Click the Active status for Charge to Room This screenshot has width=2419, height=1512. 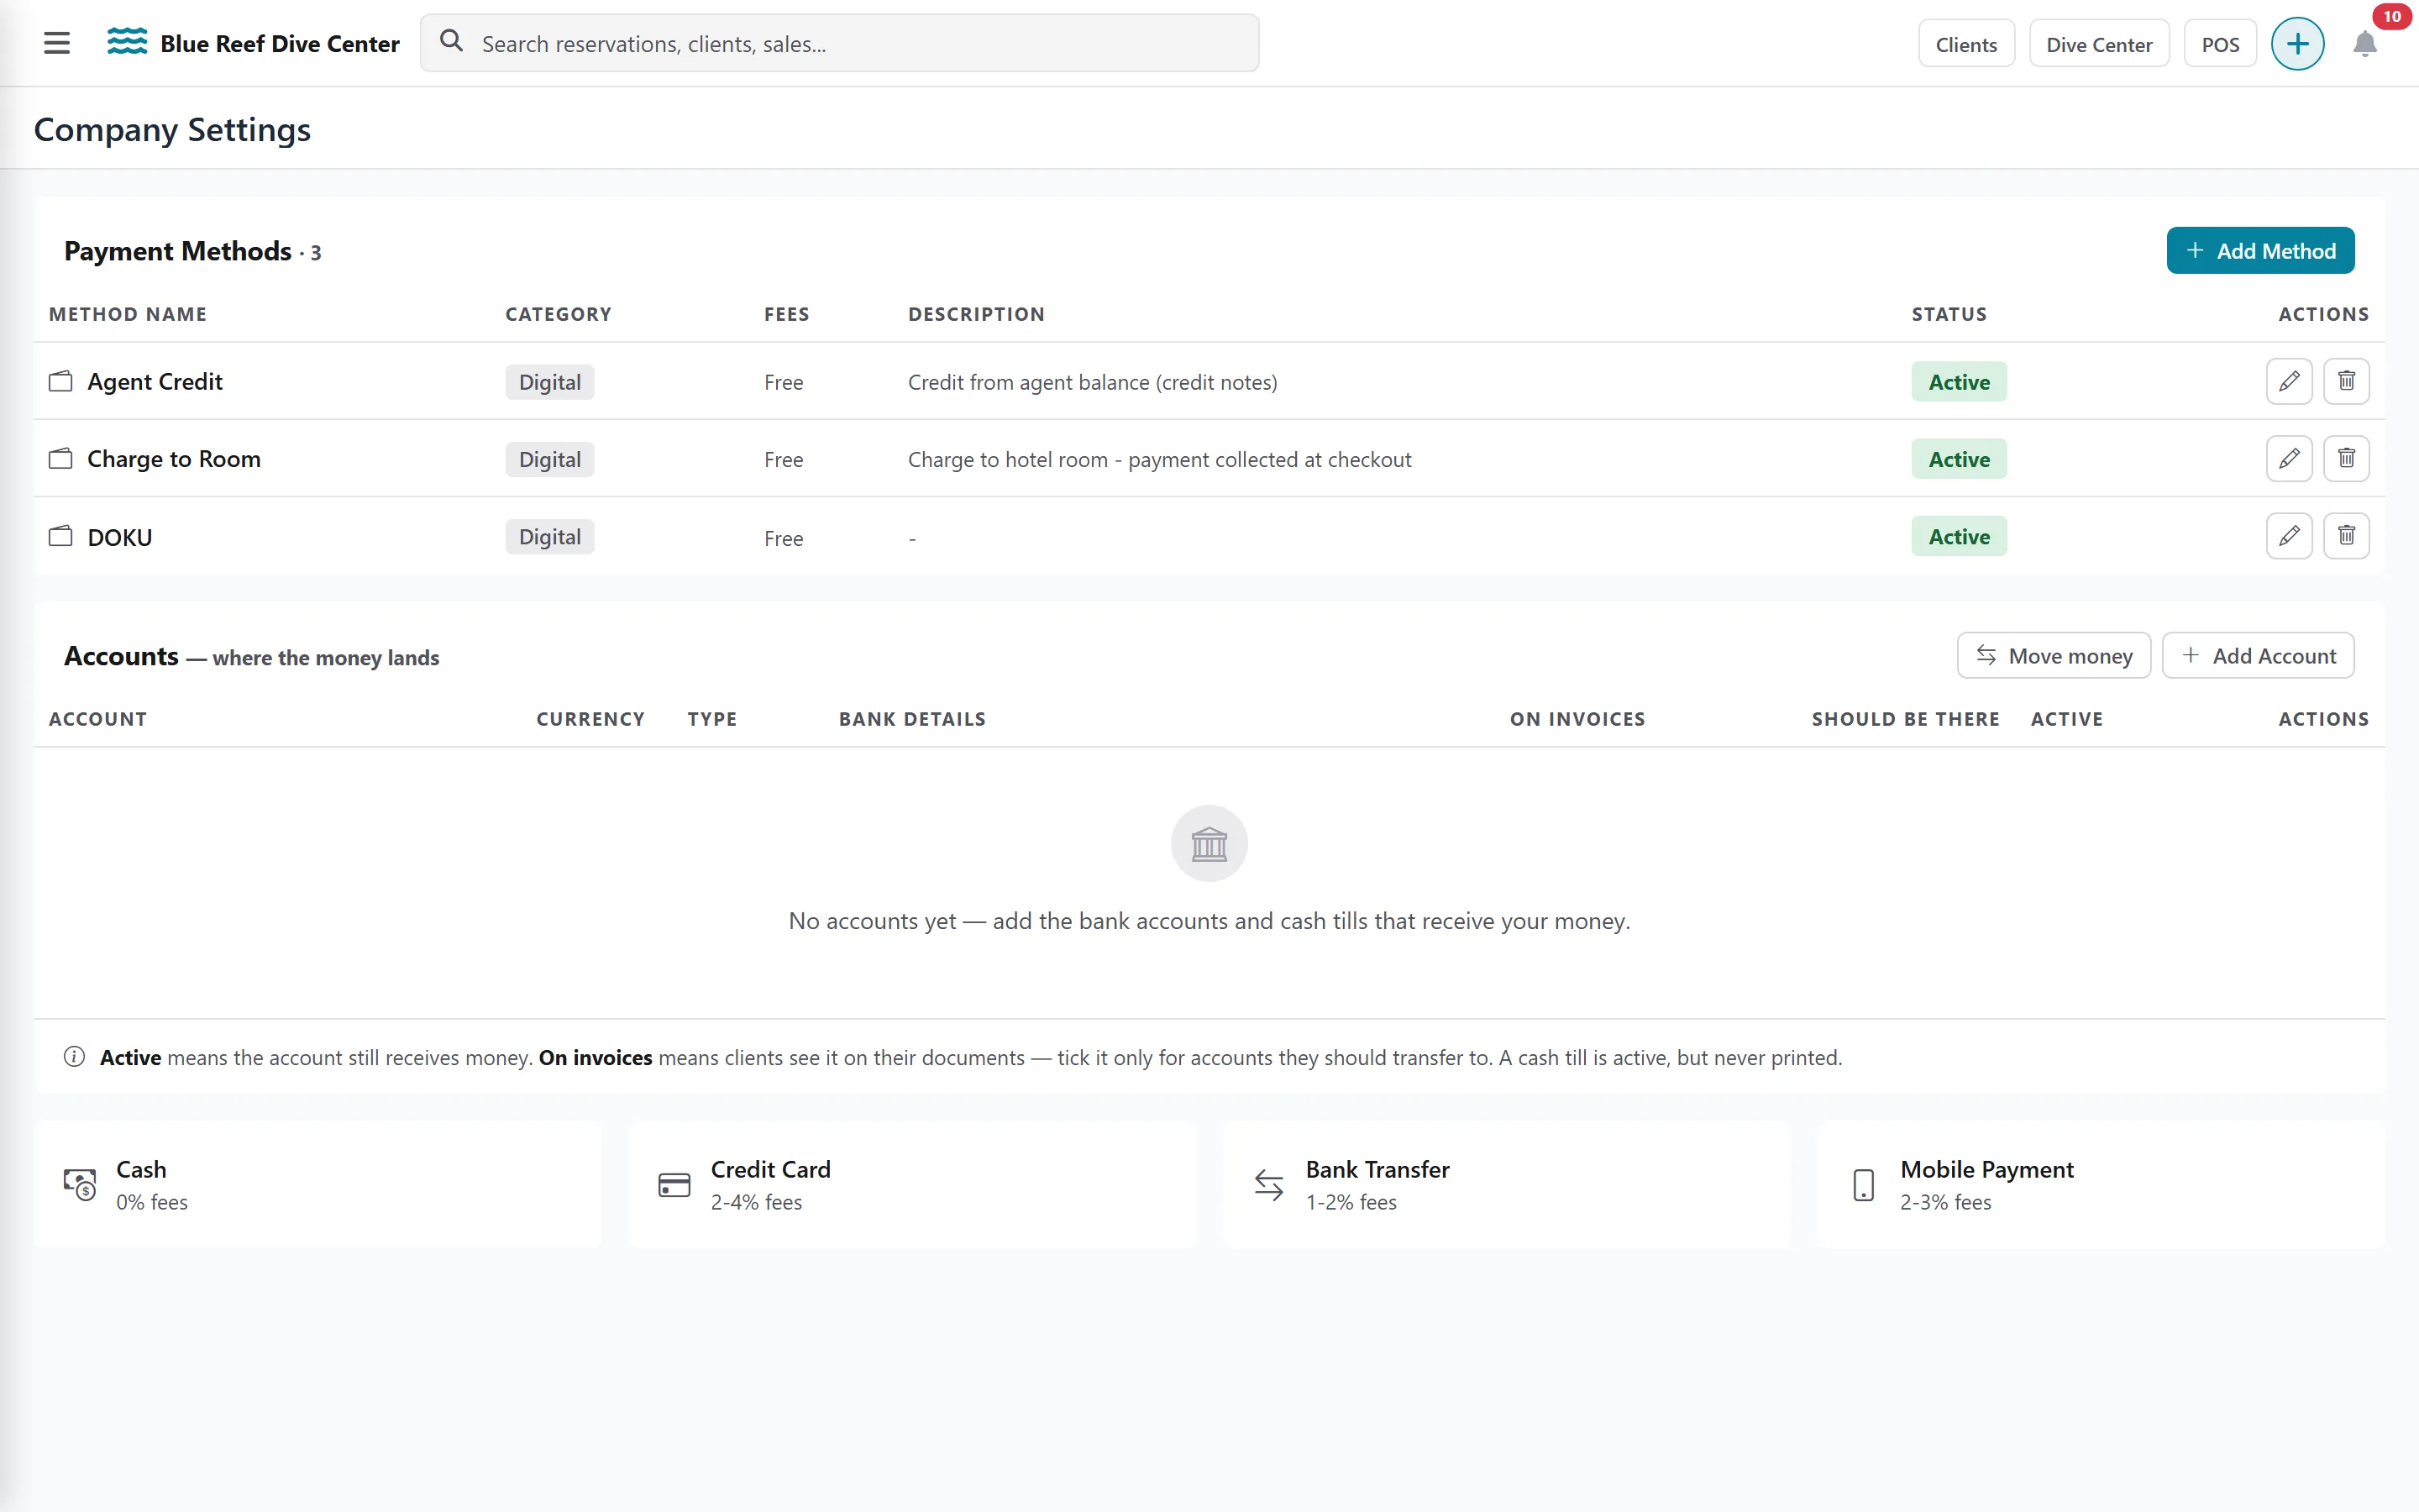click(x=1960, y=459)
